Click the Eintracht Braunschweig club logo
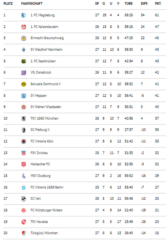 [x=23, y=38]
